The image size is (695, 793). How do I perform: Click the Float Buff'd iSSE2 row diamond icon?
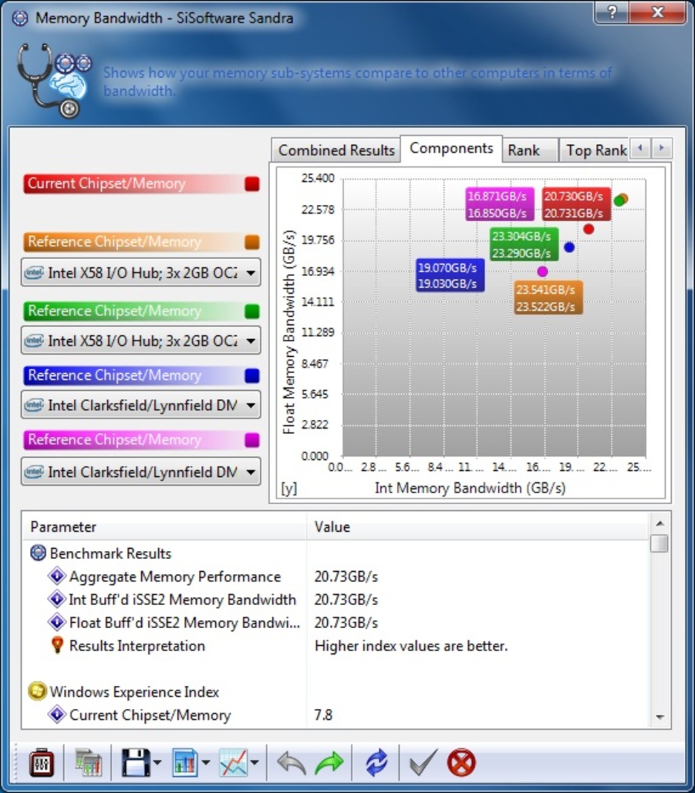56,622
